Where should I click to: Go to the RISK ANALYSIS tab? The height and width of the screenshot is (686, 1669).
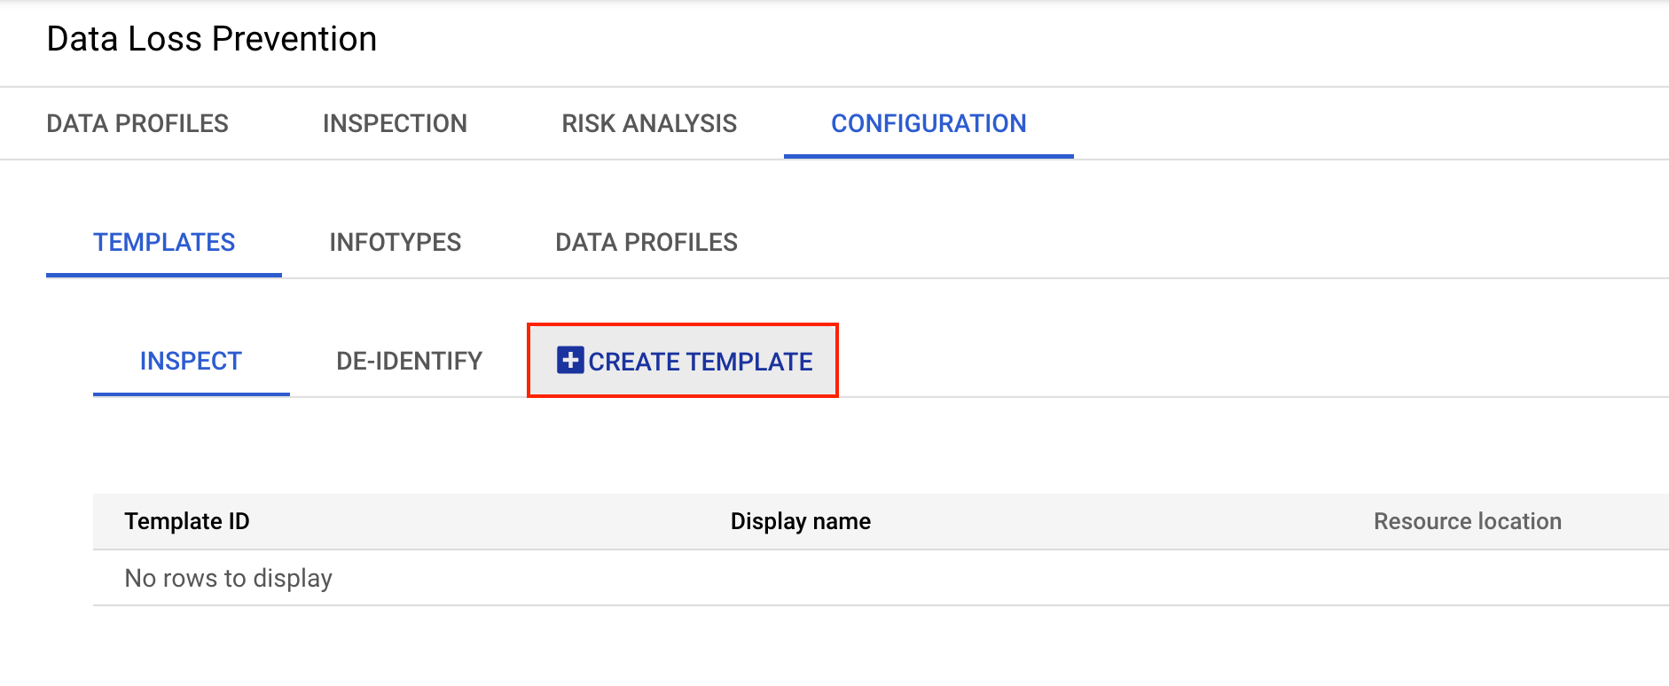click(649, 123)
